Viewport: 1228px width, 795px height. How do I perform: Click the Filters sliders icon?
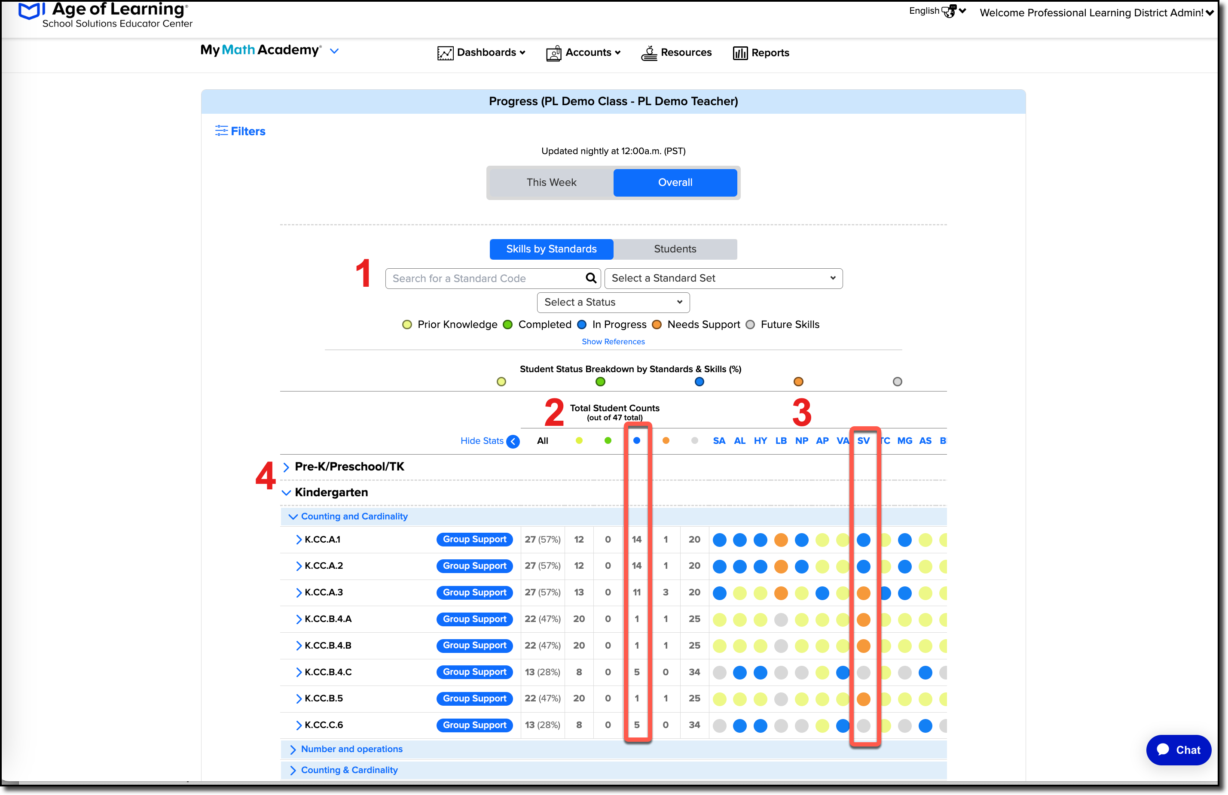[221, 131]
